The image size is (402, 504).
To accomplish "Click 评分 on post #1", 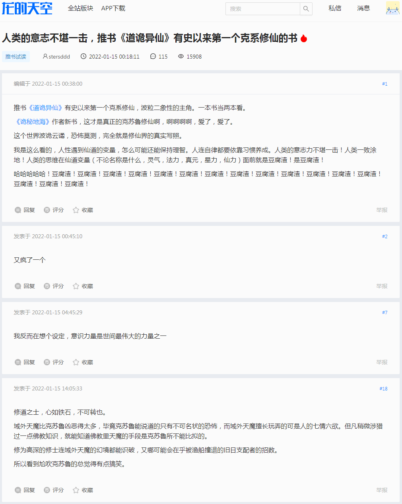I will click(x=58, y=210).
